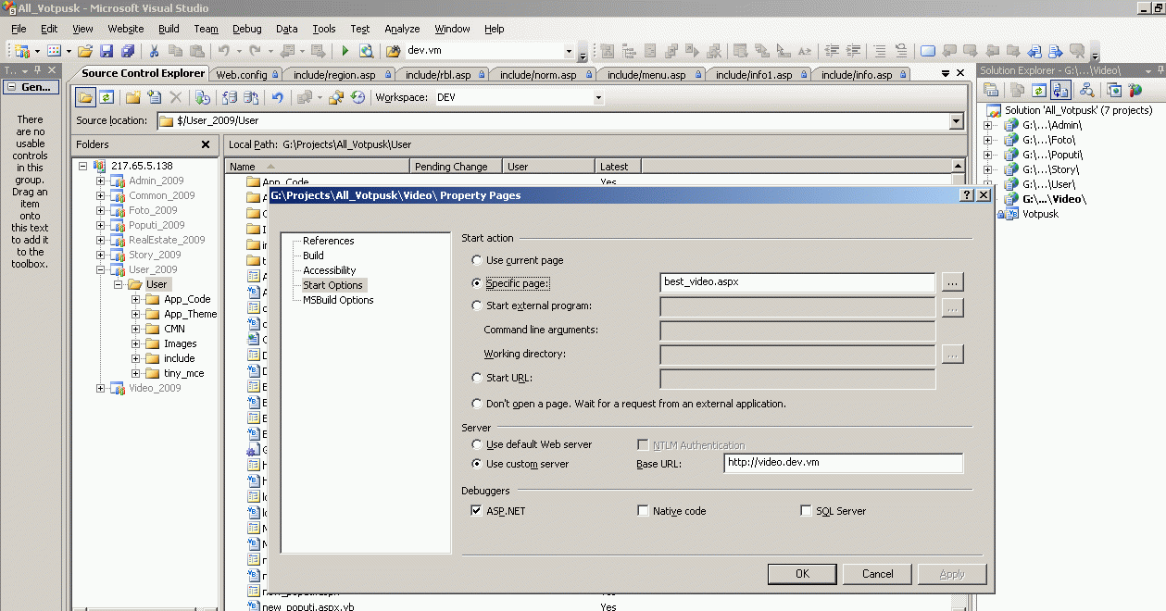Screen dimensions: 1166x611
Task: Click the Check Out for Edit icon
Action: [x=230, y=97]
